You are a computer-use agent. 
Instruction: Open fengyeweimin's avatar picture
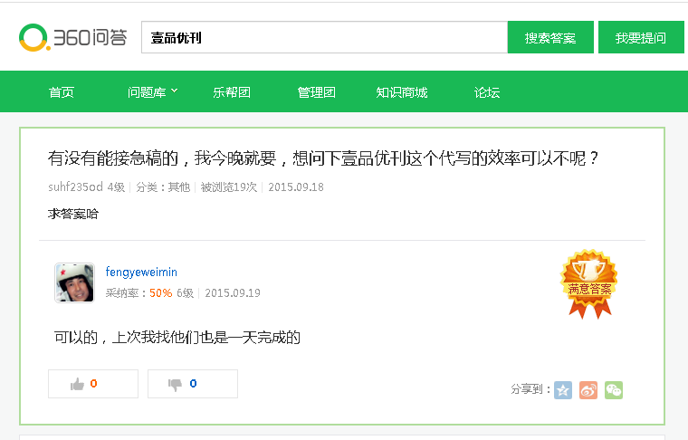74,283
